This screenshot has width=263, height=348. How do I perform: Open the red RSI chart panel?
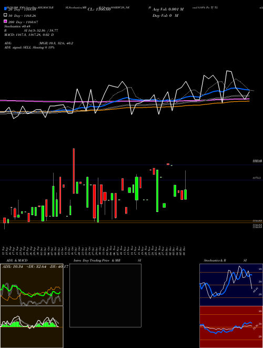(x=231, y=327)
